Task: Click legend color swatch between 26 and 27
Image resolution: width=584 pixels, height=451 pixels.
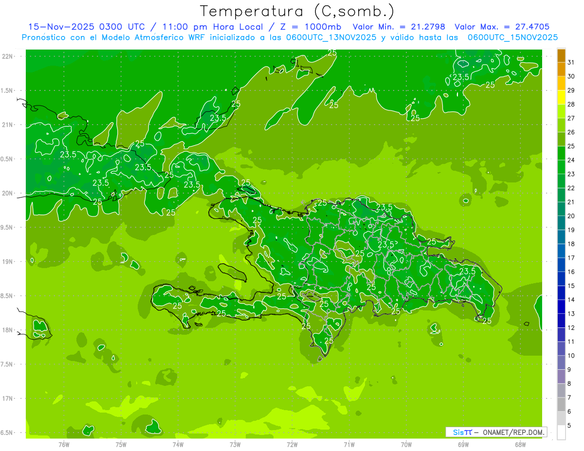Action: tap(561, 125)
